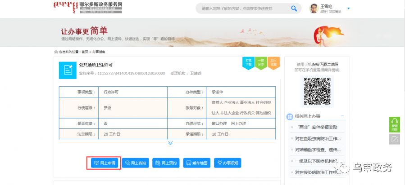Open the "两非"案件举报奖励 link

[x=316, y=127]
